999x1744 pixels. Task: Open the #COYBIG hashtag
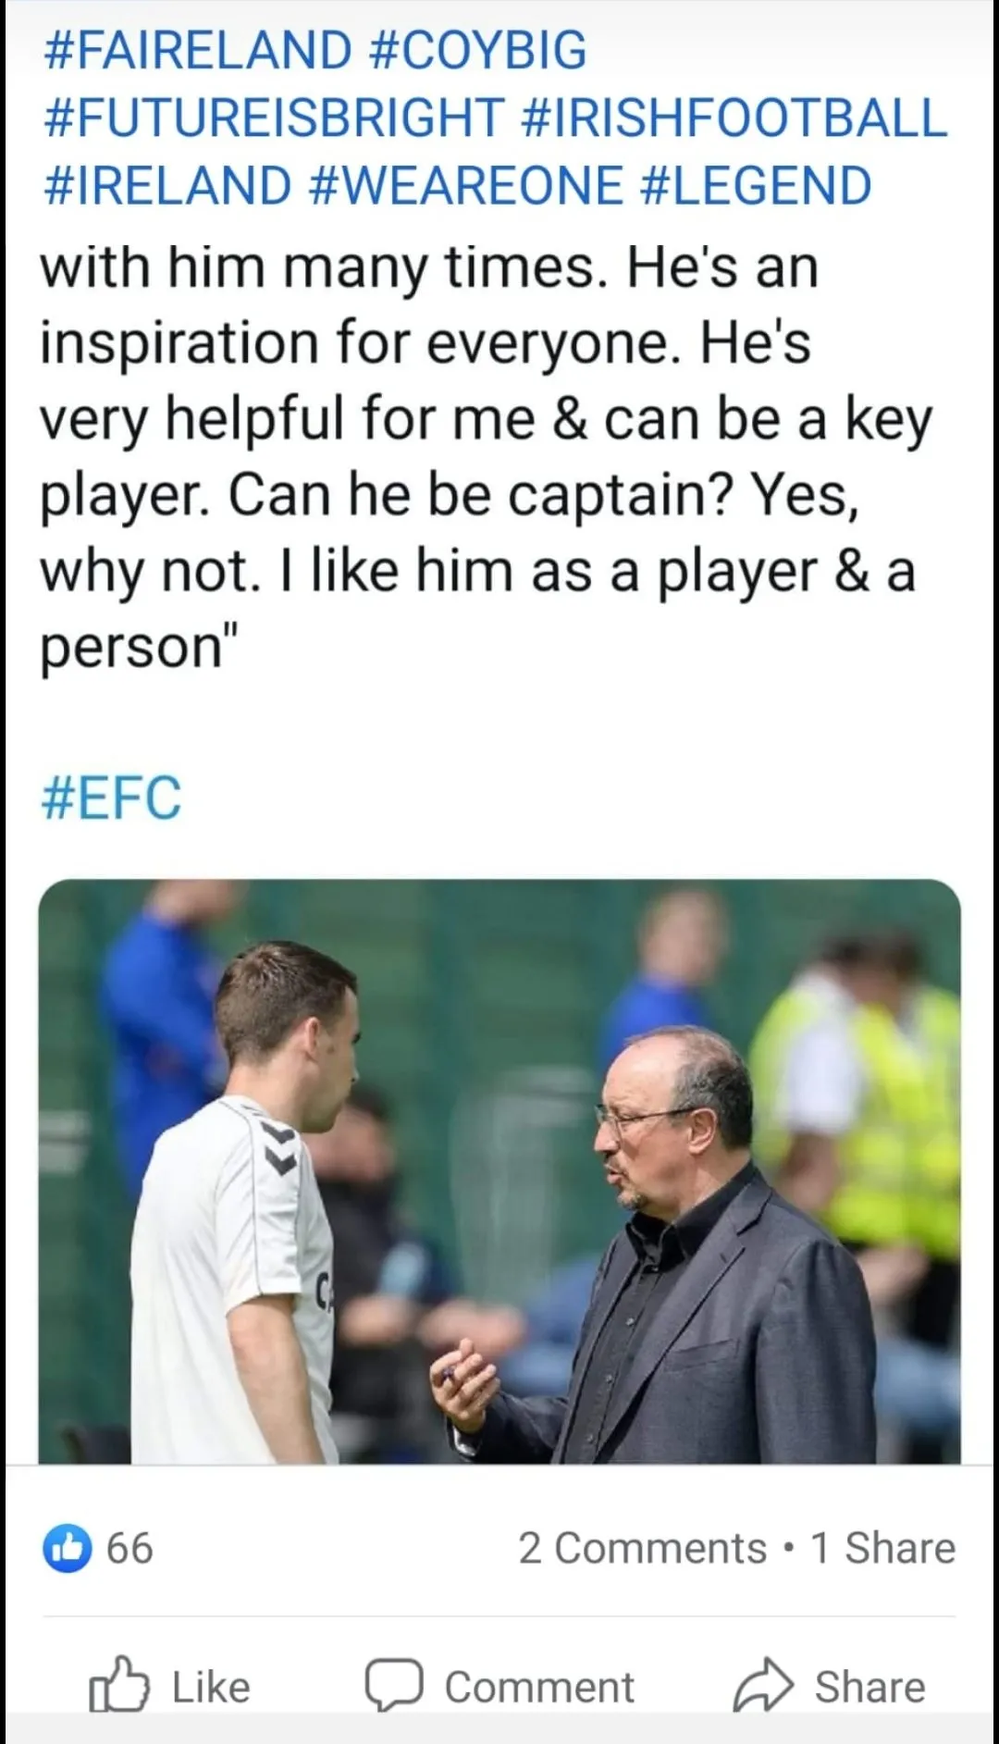tap(477, 50)
